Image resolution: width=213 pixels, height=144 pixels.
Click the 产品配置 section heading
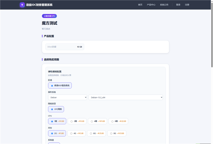[49, 36]
